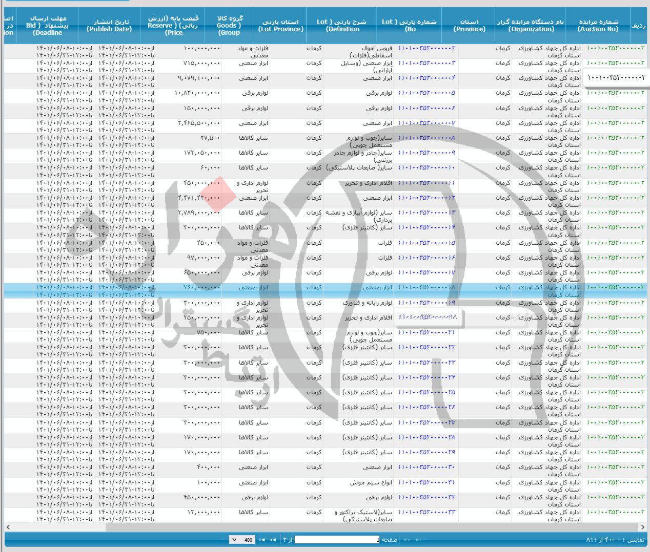Jump to the last page of results
Screen dimensions: 650x552
coord(262,540)
